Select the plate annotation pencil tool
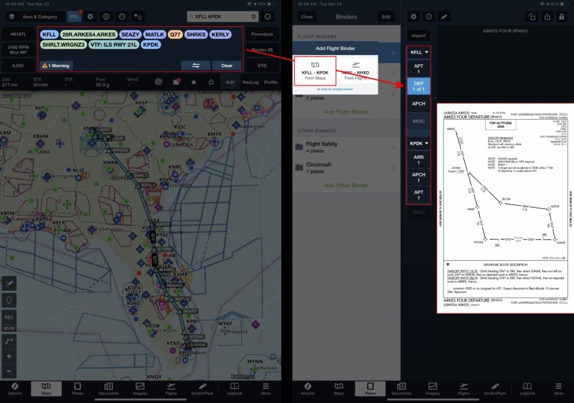 coord(444,17)
